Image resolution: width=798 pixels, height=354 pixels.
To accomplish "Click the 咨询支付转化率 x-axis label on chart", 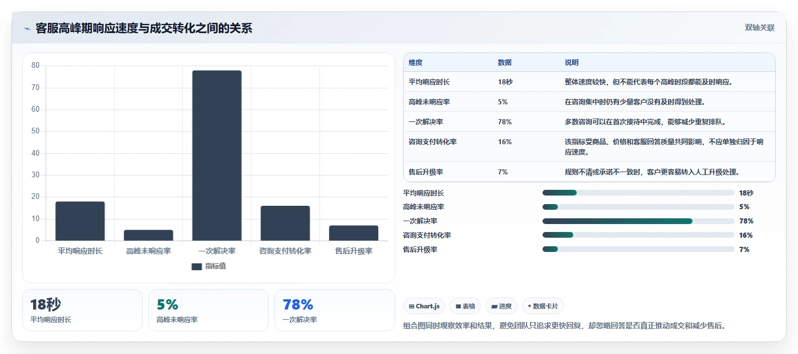I will click(x=285, y=251).
